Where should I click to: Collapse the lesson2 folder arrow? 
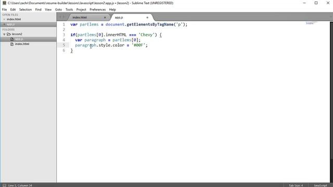[x=4, y=34]
